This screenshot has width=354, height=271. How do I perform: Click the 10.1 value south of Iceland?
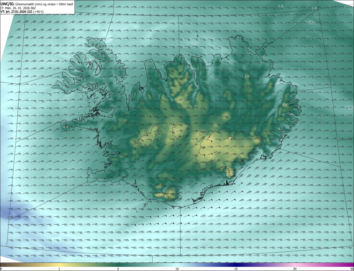pyautogui.click(x=204, y=217)
